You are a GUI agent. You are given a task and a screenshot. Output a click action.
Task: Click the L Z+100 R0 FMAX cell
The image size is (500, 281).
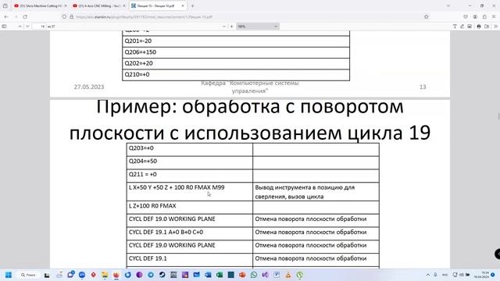pos(189,207)
